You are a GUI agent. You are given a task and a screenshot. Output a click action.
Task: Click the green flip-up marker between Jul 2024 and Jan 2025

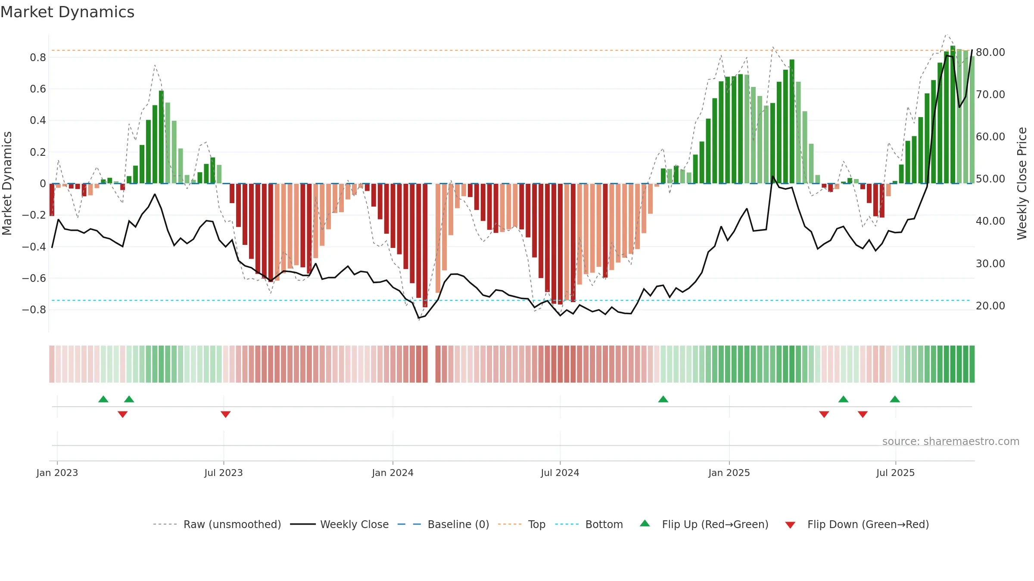point(663,399)
